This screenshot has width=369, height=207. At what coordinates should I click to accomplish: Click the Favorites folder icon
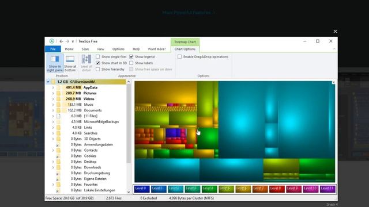(58, 185)
